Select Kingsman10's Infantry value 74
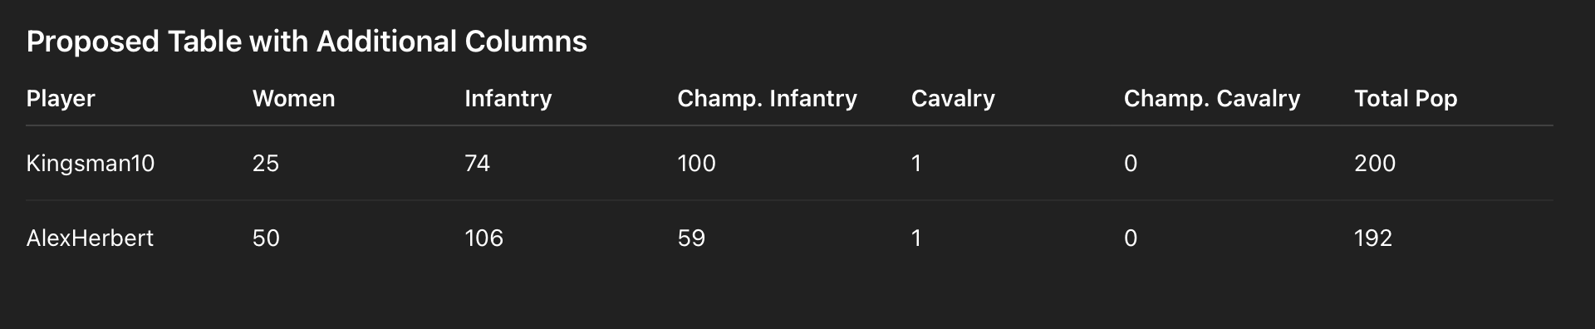Viewport: 1595px width, 329px height. click(477, 164)
